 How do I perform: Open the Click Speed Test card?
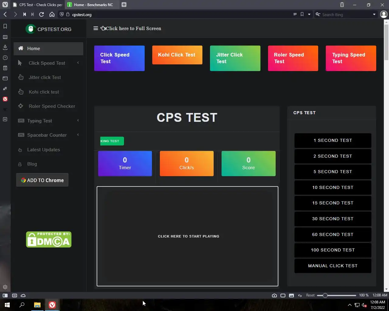pos(119,58)
